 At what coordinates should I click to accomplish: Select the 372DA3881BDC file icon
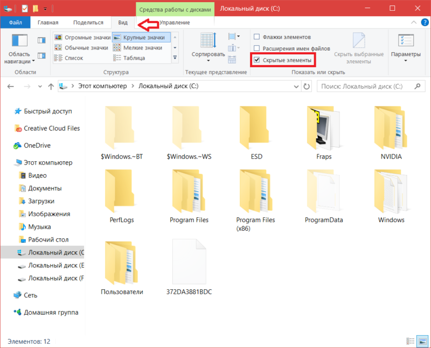coord(189,261)
